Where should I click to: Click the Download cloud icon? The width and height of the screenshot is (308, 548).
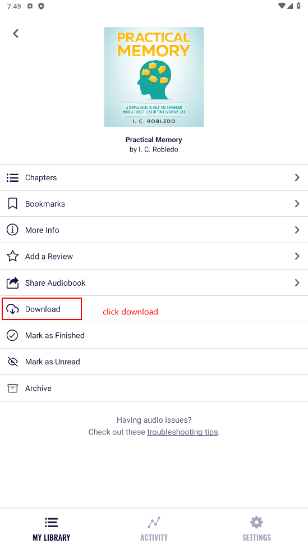12,309
